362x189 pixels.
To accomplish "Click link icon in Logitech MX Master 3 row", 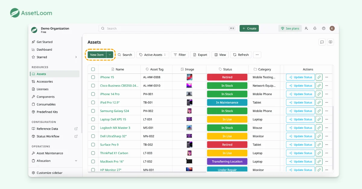I will point(319,128).
